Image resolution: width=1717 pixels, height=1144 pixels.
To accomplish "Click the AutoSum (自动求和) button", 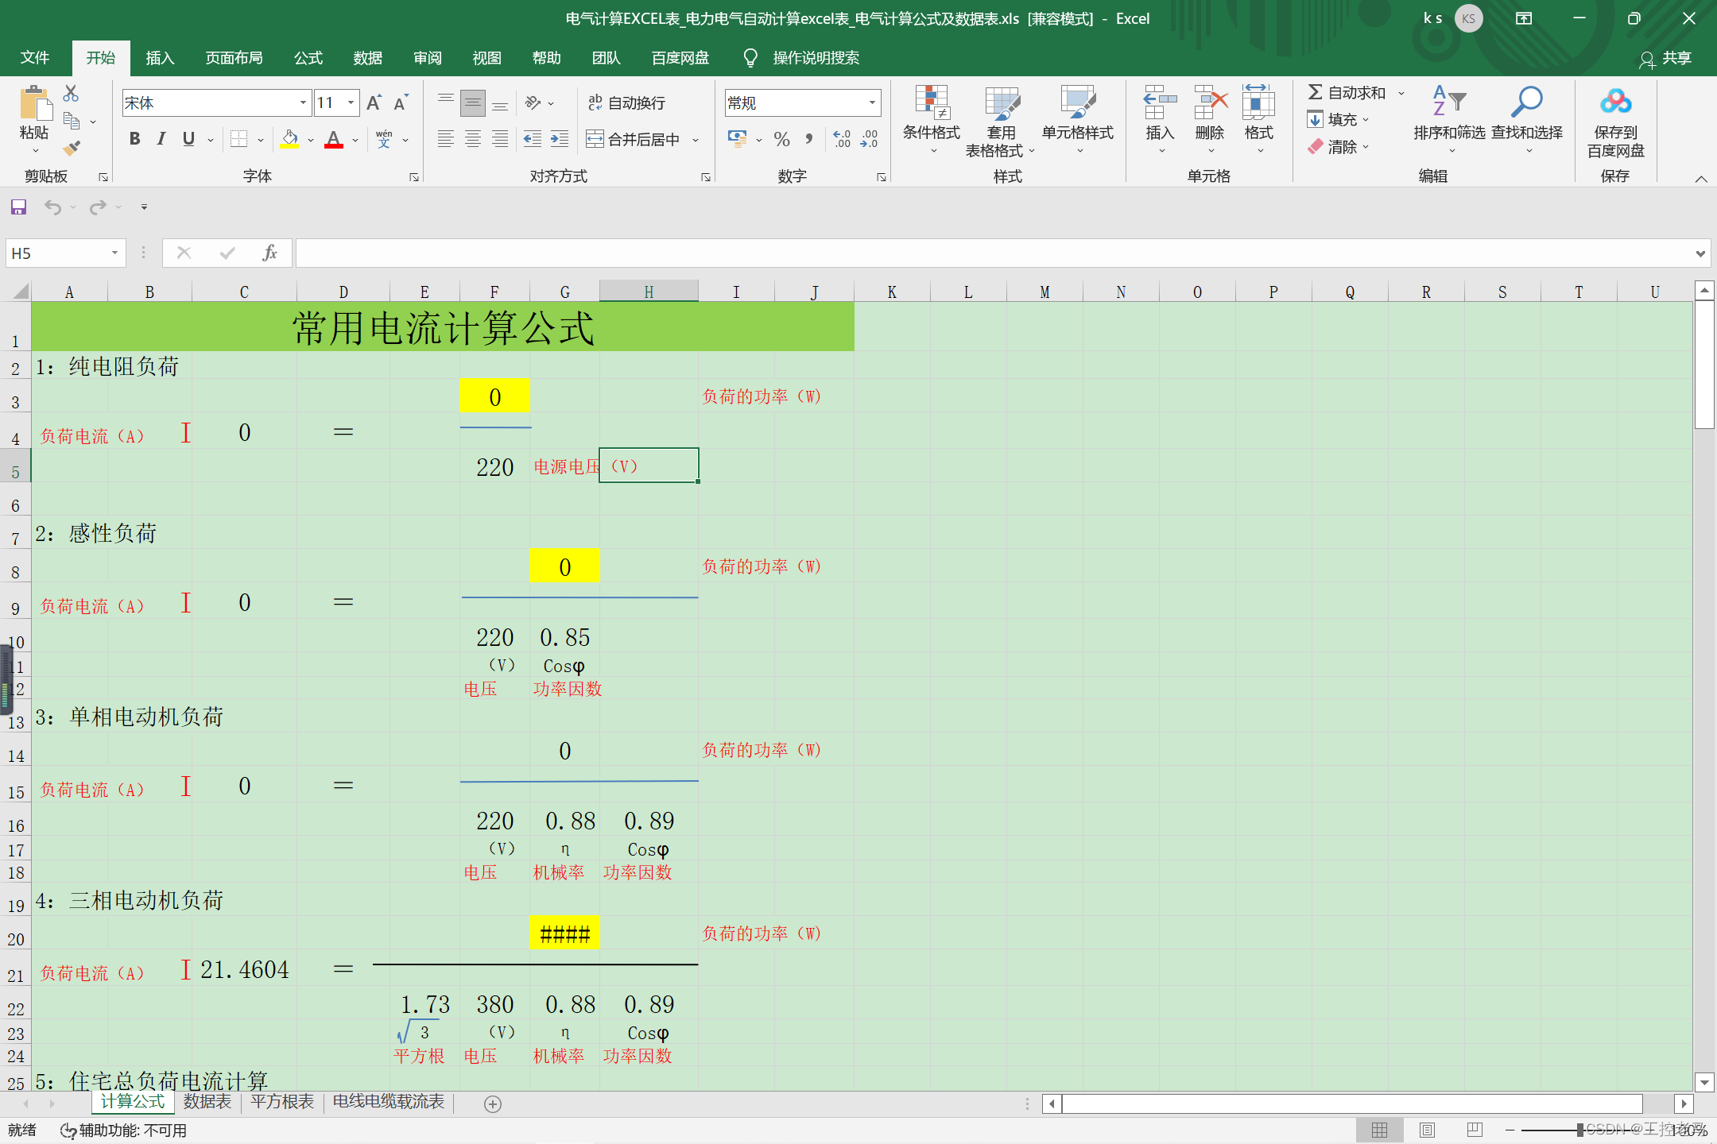I will click(1347, 93).
